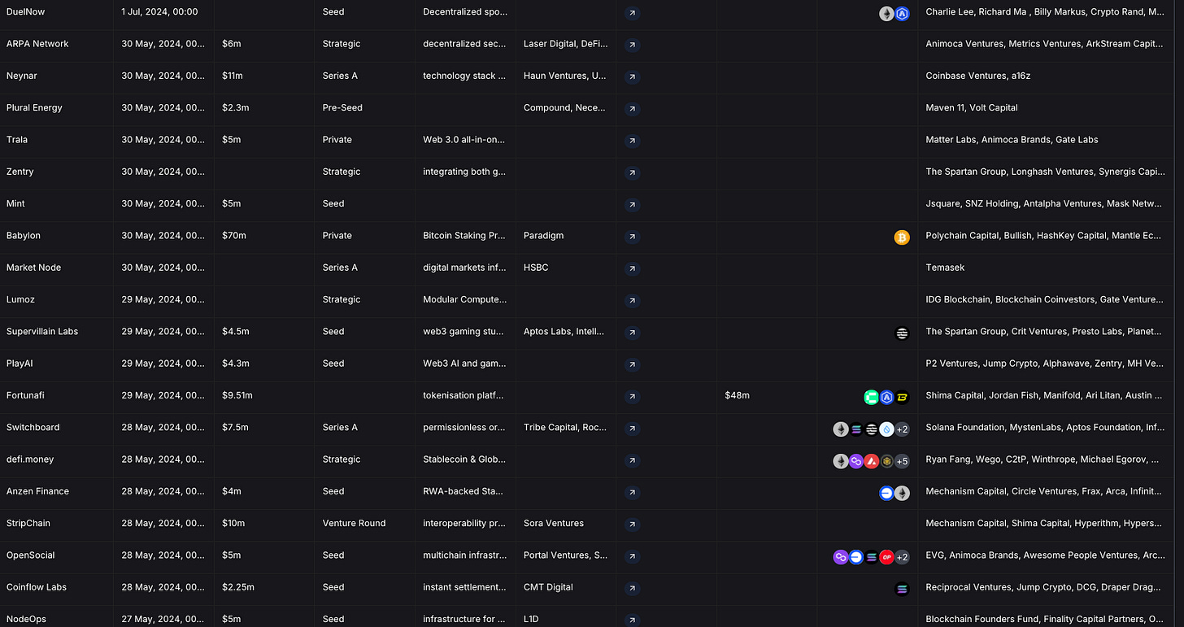Click the Ethereum icon in Anzen Finance row
The image size is (1184, 627).
click(902, 493)
